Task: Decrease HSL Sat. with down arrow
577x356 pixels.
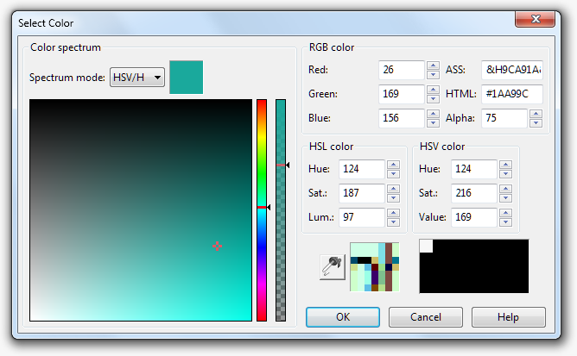Action: coord(393,198)
